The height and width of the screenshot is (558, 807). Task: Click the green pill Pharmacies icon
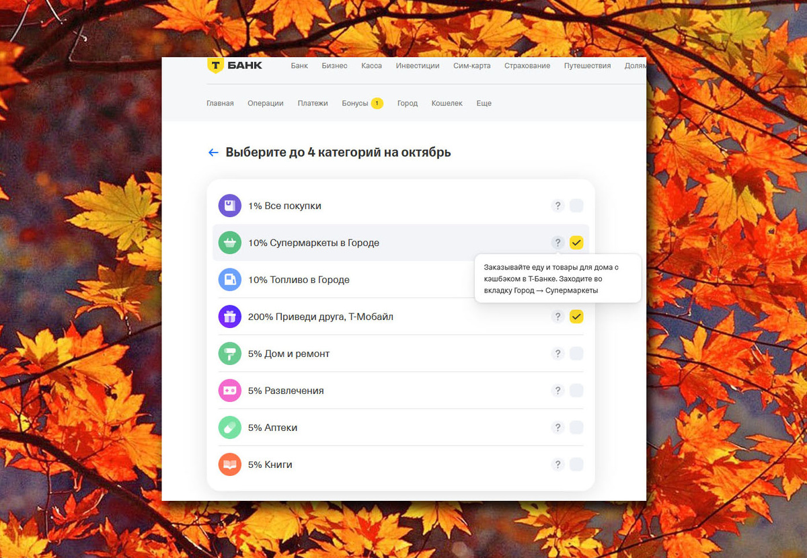click(230, 428)
